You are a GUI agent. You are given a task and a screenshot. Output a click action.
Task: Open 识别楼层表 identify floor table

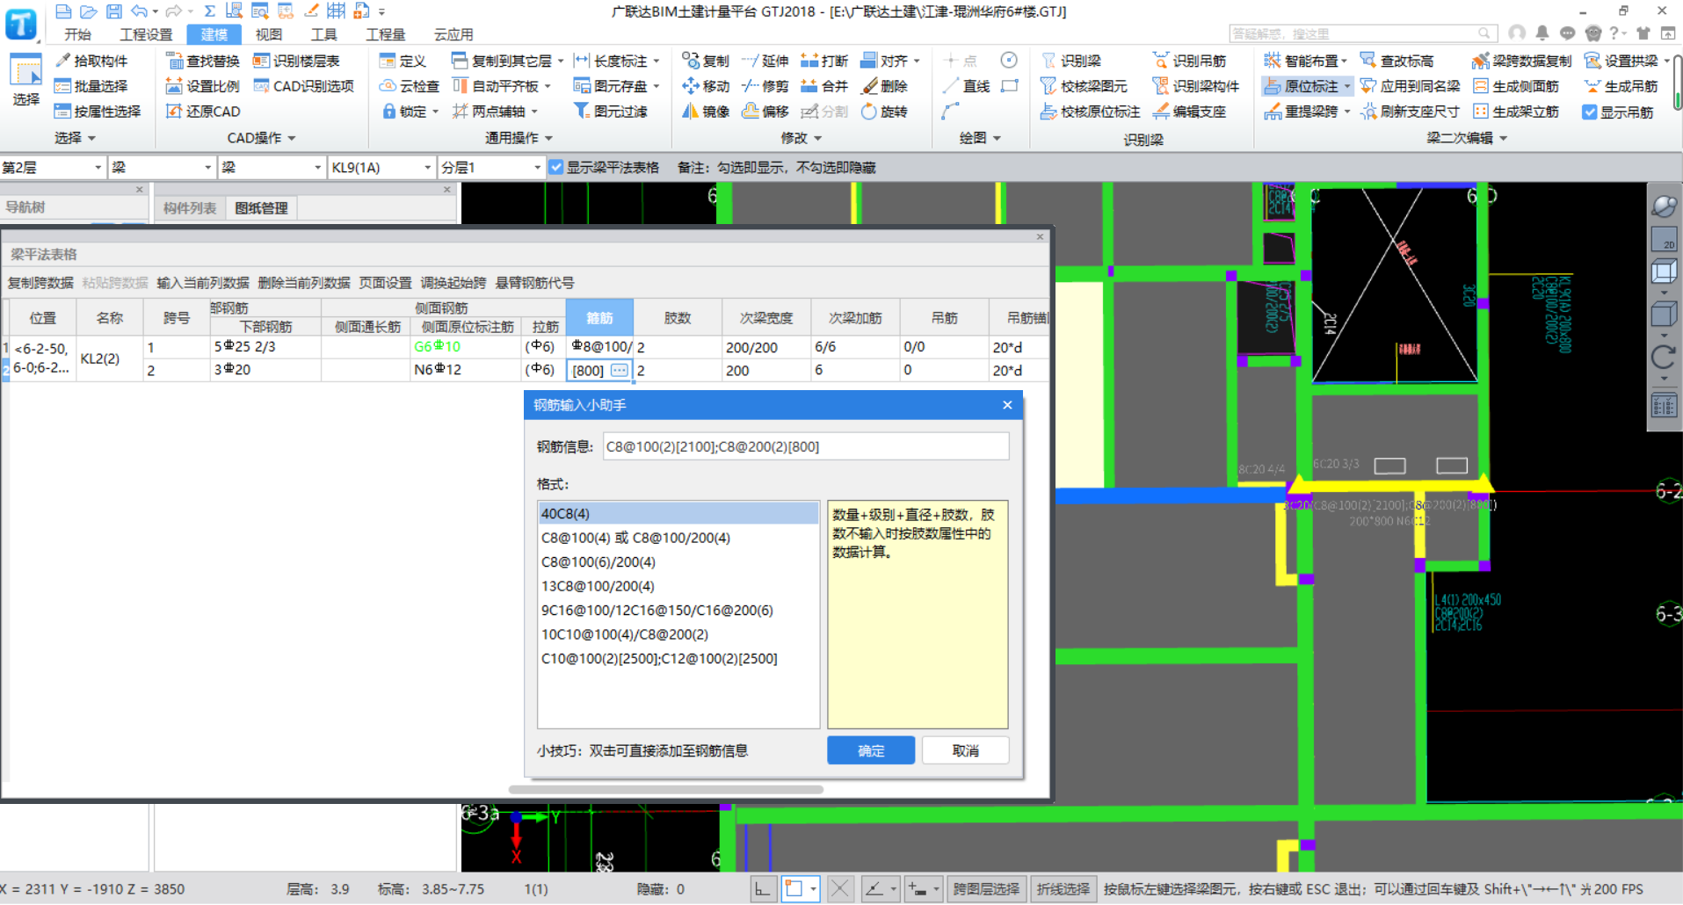click(x=296, y=61)
